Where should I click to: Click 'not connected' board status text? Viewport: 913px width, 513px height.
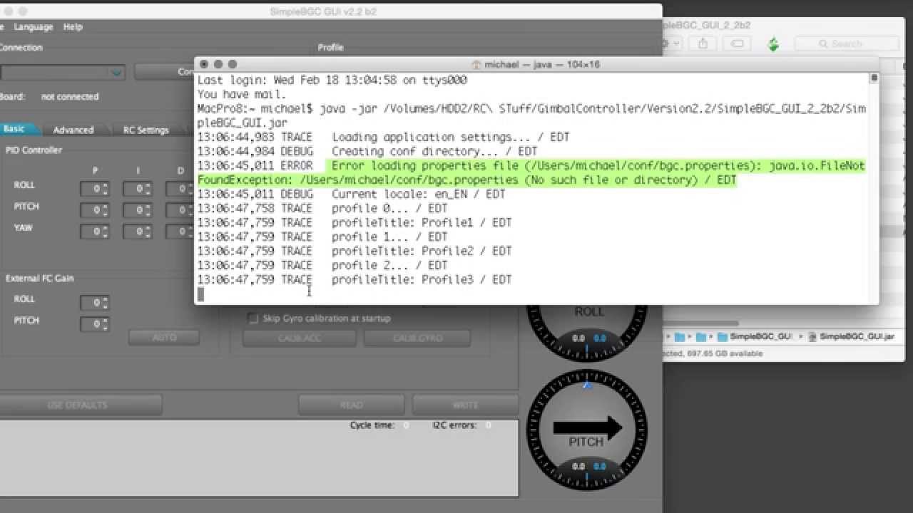70,97
